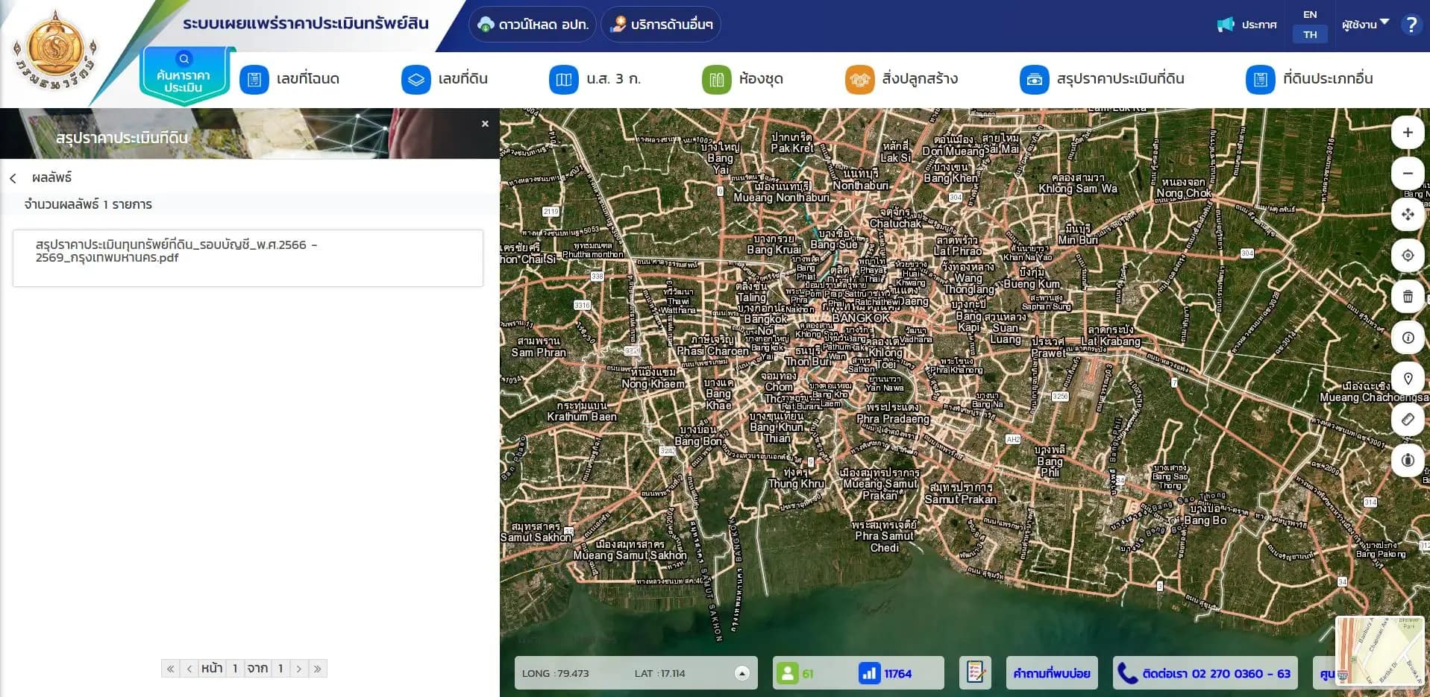Activate the pan/move map tool
The image size is (1430, 697).
point(1407,215)
